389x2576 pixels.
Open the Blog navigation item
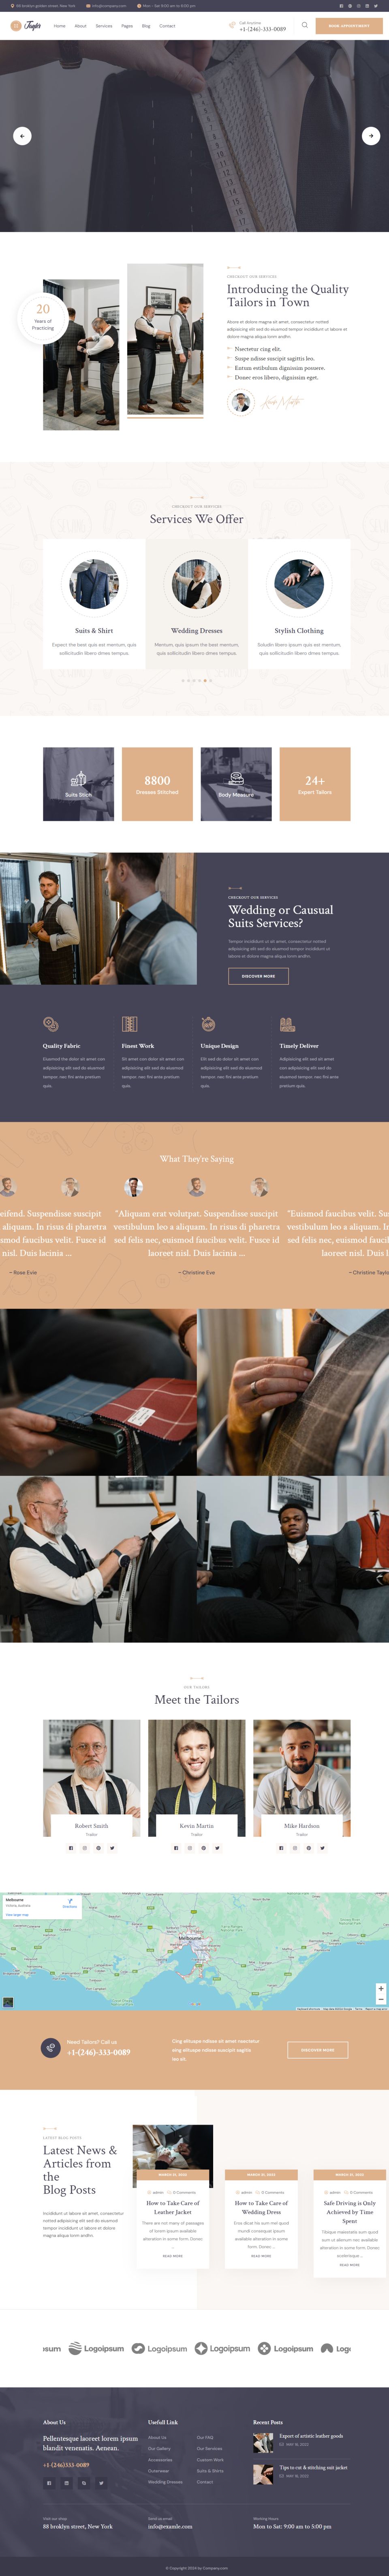146,26
